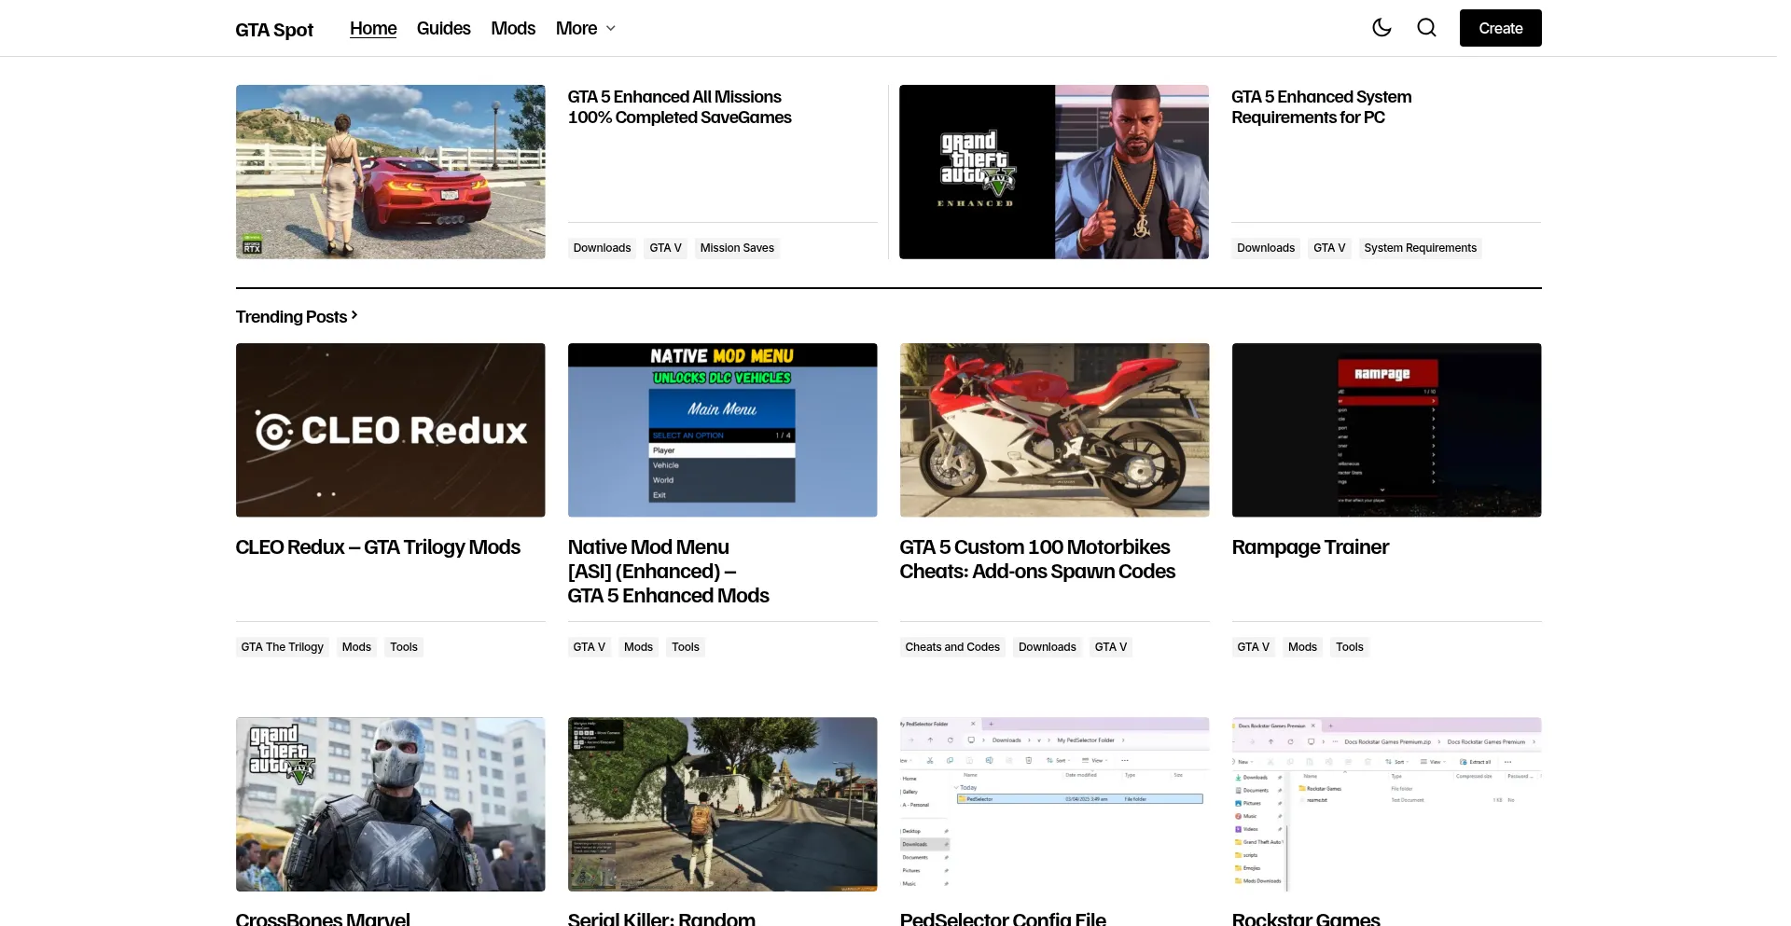Screen dimensions: 1791x926
Task: Open the Home navigation link
Action: pos(373,29)
